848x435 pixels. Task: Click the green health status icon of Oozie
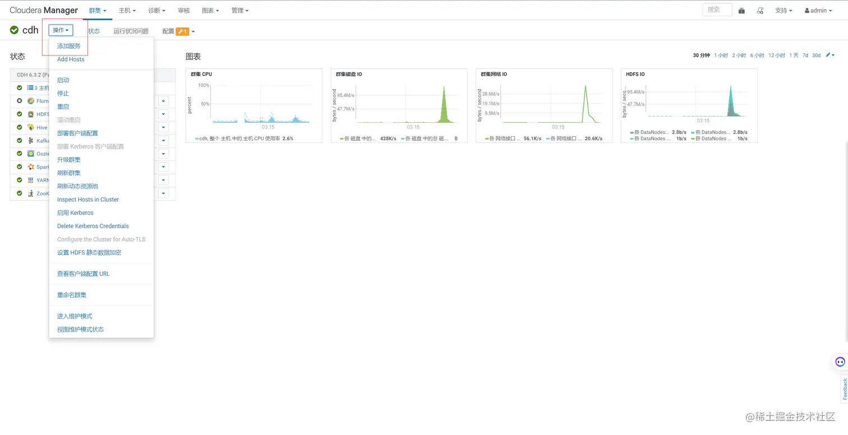coord(20,154)
